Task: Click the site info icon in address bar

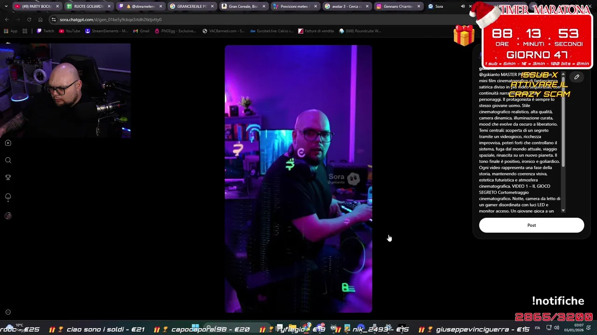Action: pyautogui.click(x=54, y=20)
